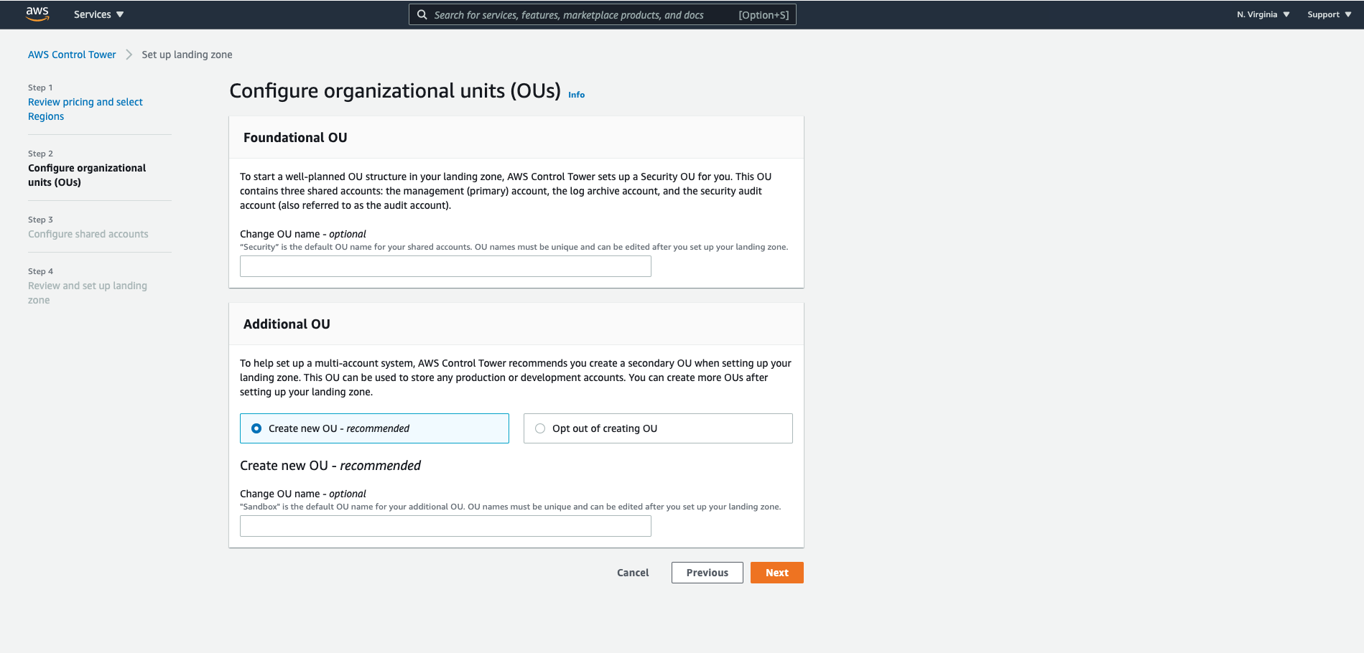Select Step 3 Configure shared accounts
This screenshot has height=653, width=1364.
tap(88, 234)
